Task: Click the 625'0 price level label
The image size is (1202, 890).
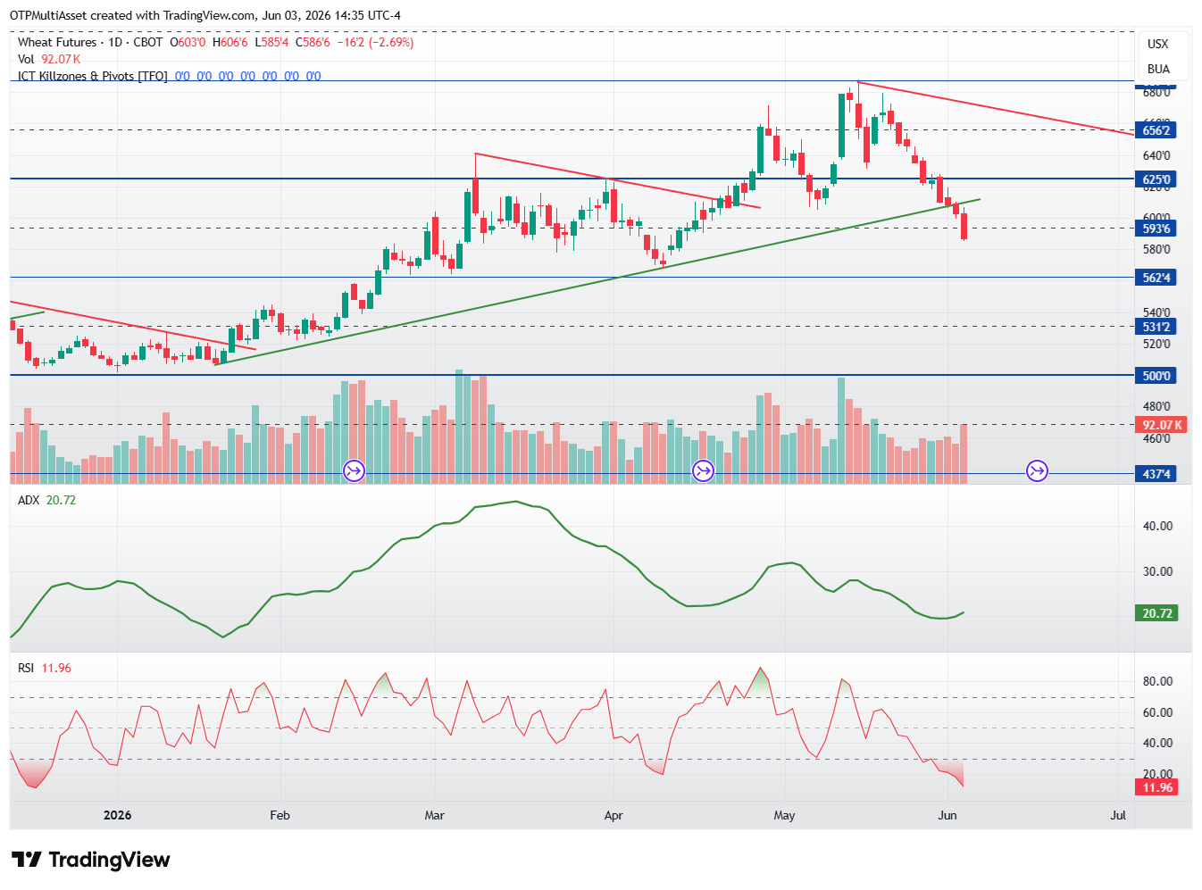Action: click(1156, 179)
